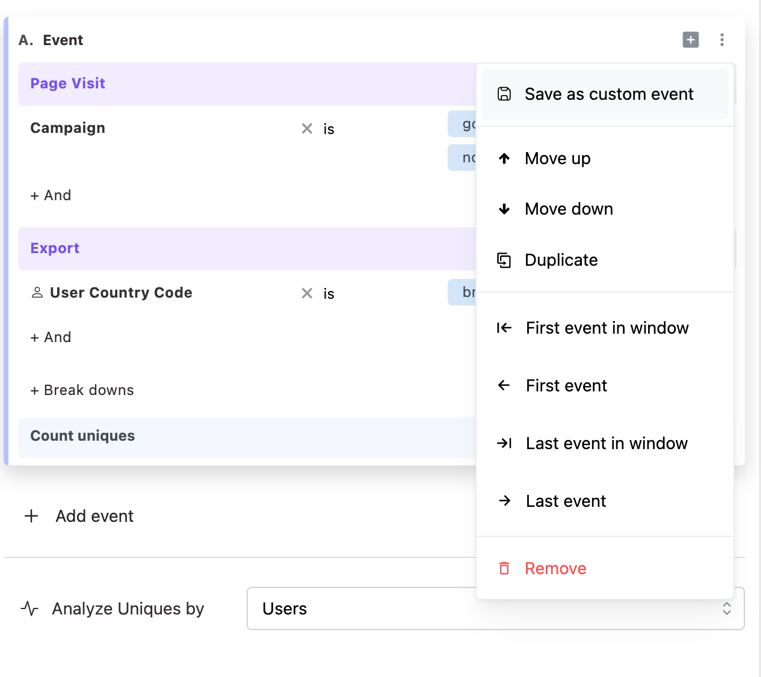This screenshot has height=677, width=763.
Task: Click the gray plus icon beside Event header
Action: pos(690,40)
